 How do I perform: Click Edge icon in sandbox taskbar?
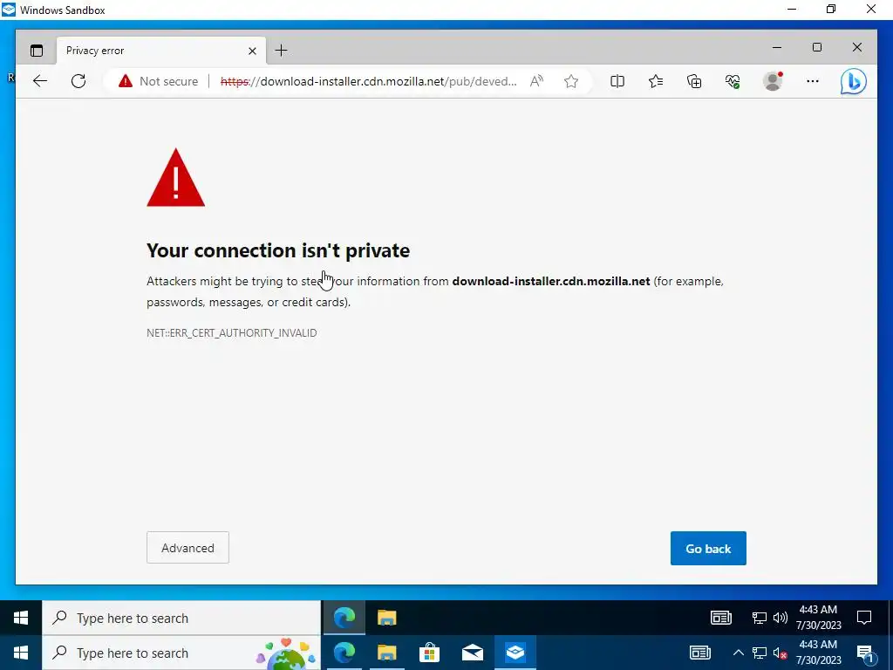[344, 618]
